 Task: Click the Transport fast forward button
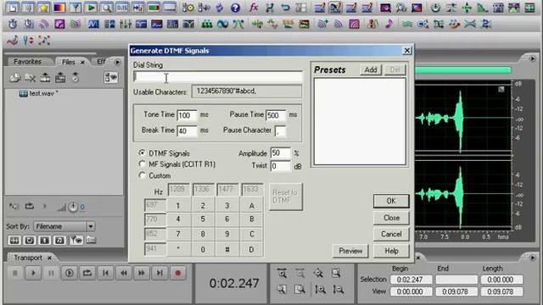point(142,273)
